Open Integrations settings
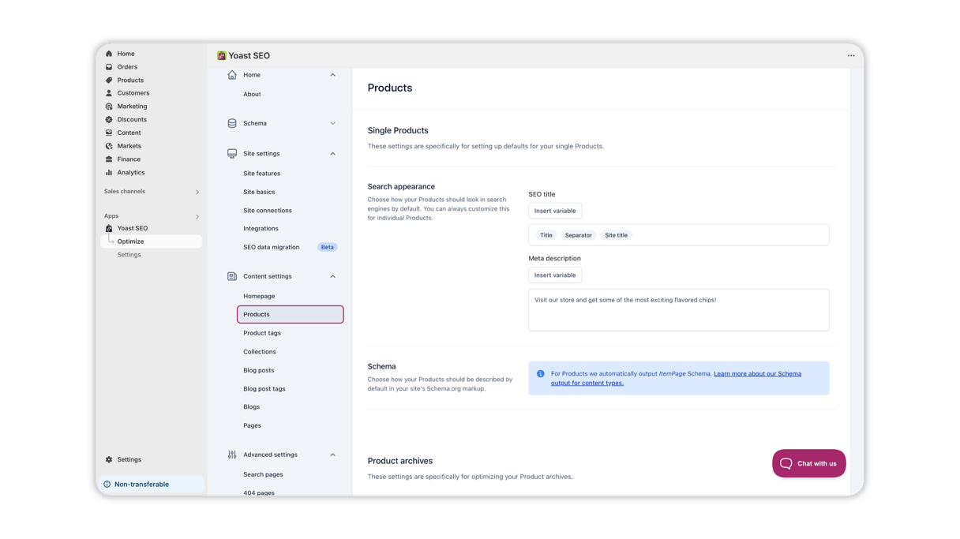Viewport: 960px width, 539px height. [x=261, y=229]
